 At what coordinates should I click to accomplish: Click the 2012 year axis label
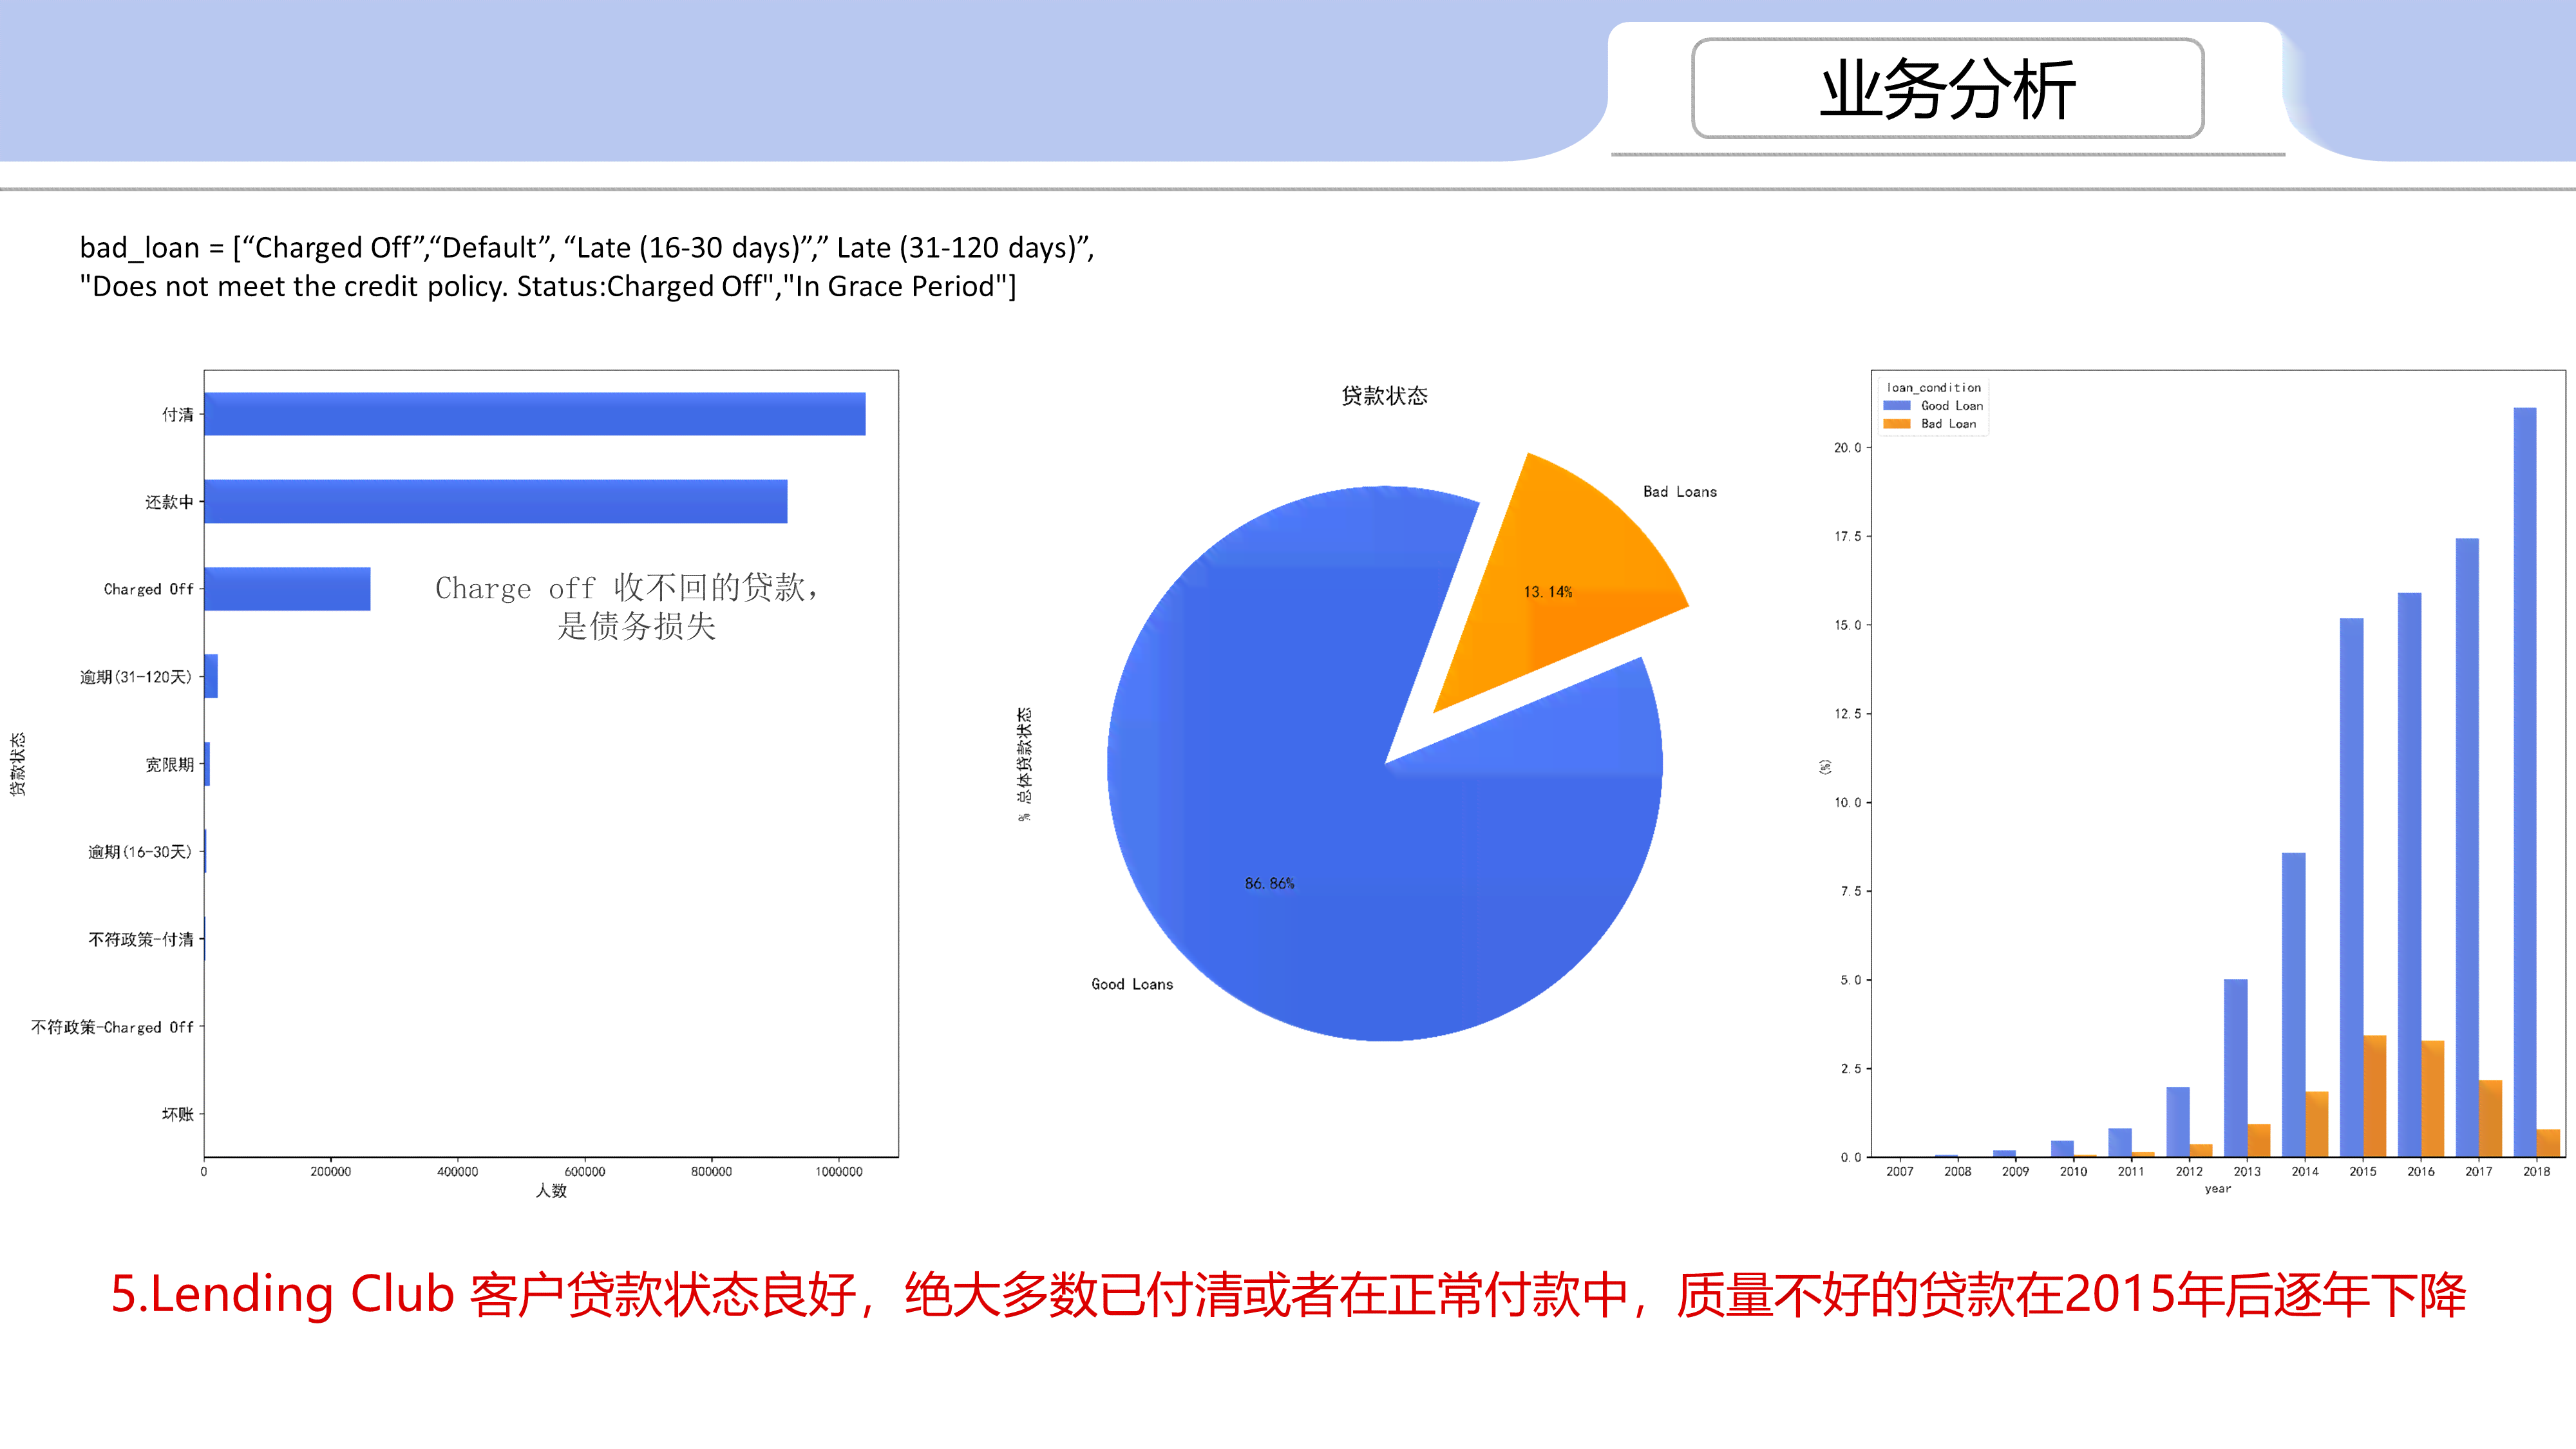tap(2189, 1171)
